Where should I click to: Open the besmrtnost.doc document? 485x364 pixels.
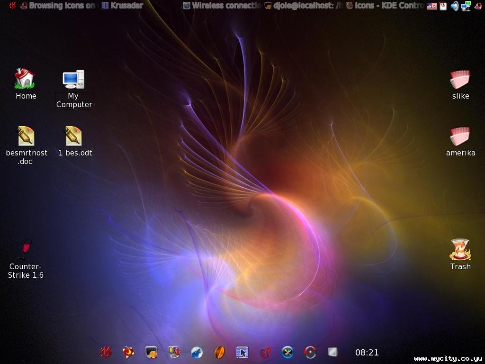26,136
